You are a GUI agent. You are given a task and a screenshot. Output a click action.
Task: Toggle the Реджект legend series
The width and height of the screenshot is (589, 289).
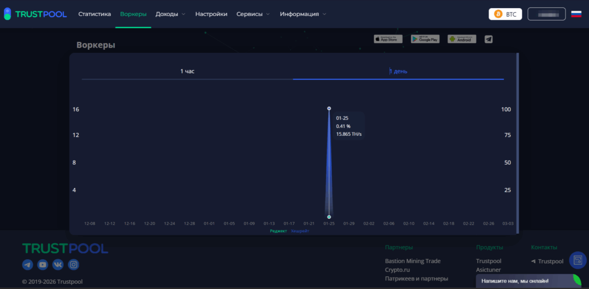tap(278, 231)
